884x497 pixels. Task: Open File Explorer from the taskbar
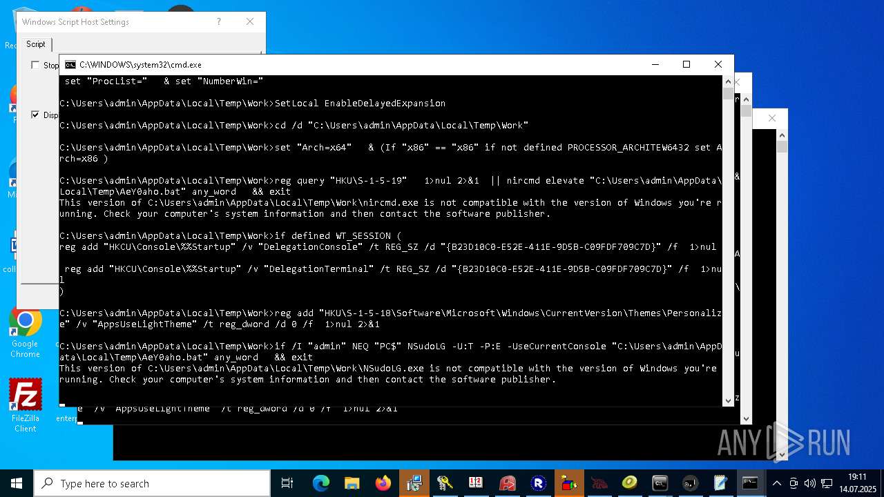coord(352,483)
